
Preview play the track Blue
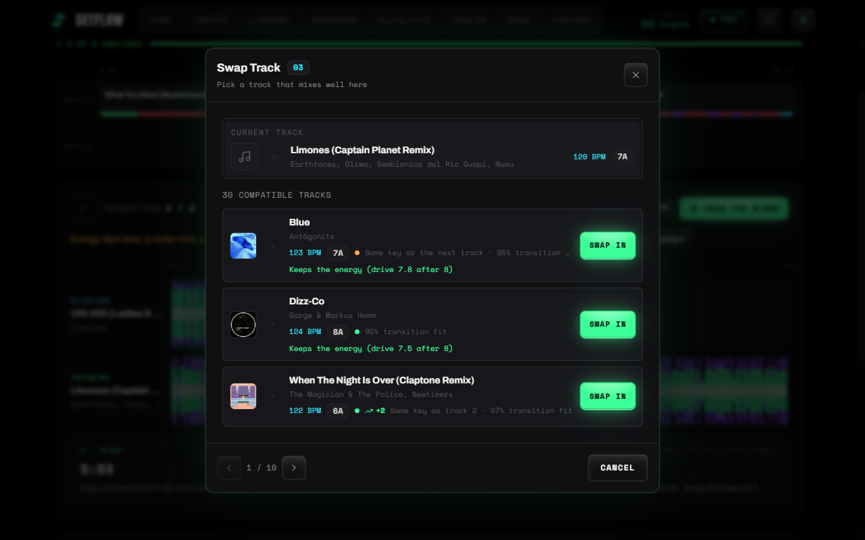click(x=273, y=246)
